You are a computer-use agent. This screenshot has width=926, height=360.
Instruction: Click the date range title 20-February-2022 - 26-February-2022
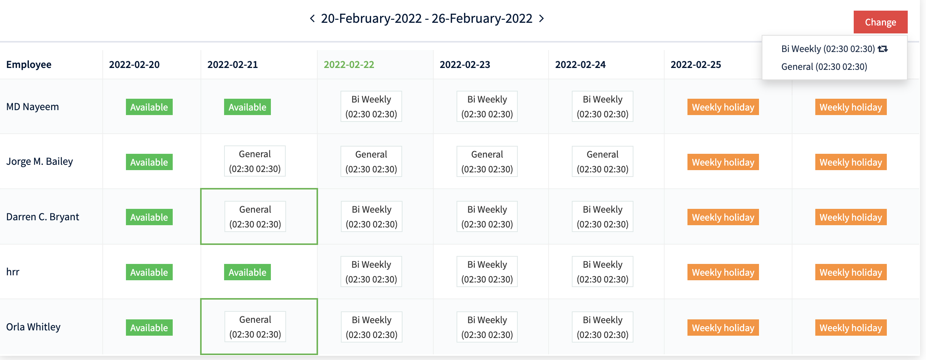pyautogui.click(x=426, y=18)
